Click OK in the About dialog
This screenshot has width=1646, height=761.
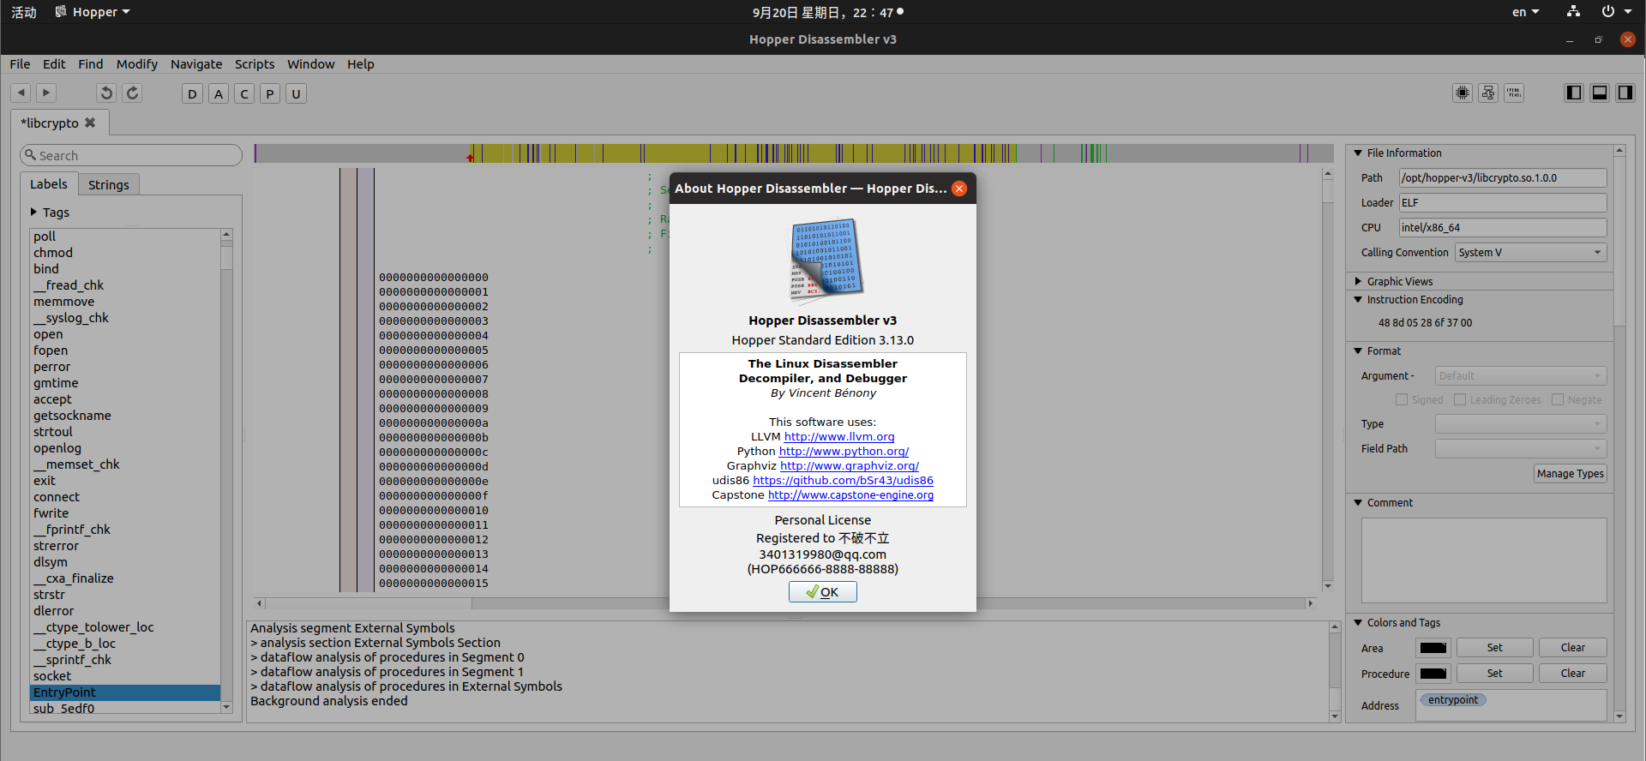[823, 592]
